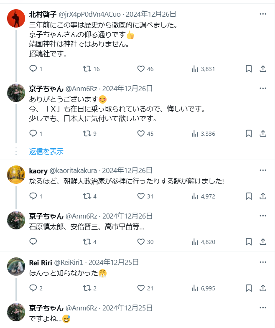Open kaory's profile picture
The height and width of the screenshot is (328, 275).
(x=16, y=175)
